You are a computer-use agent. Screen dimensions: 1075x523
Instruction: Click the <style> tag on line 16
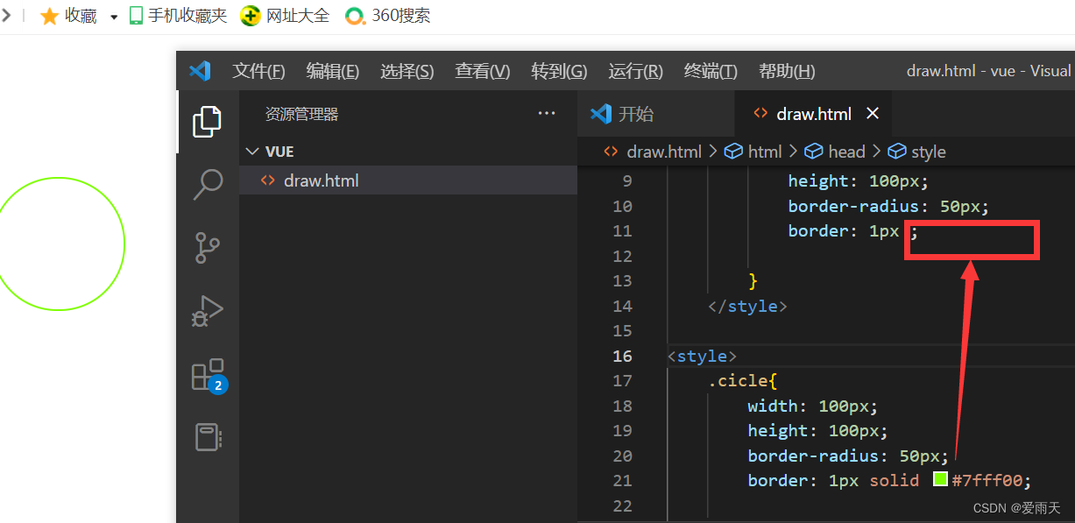pyautogui.click(x=703, y=356)
